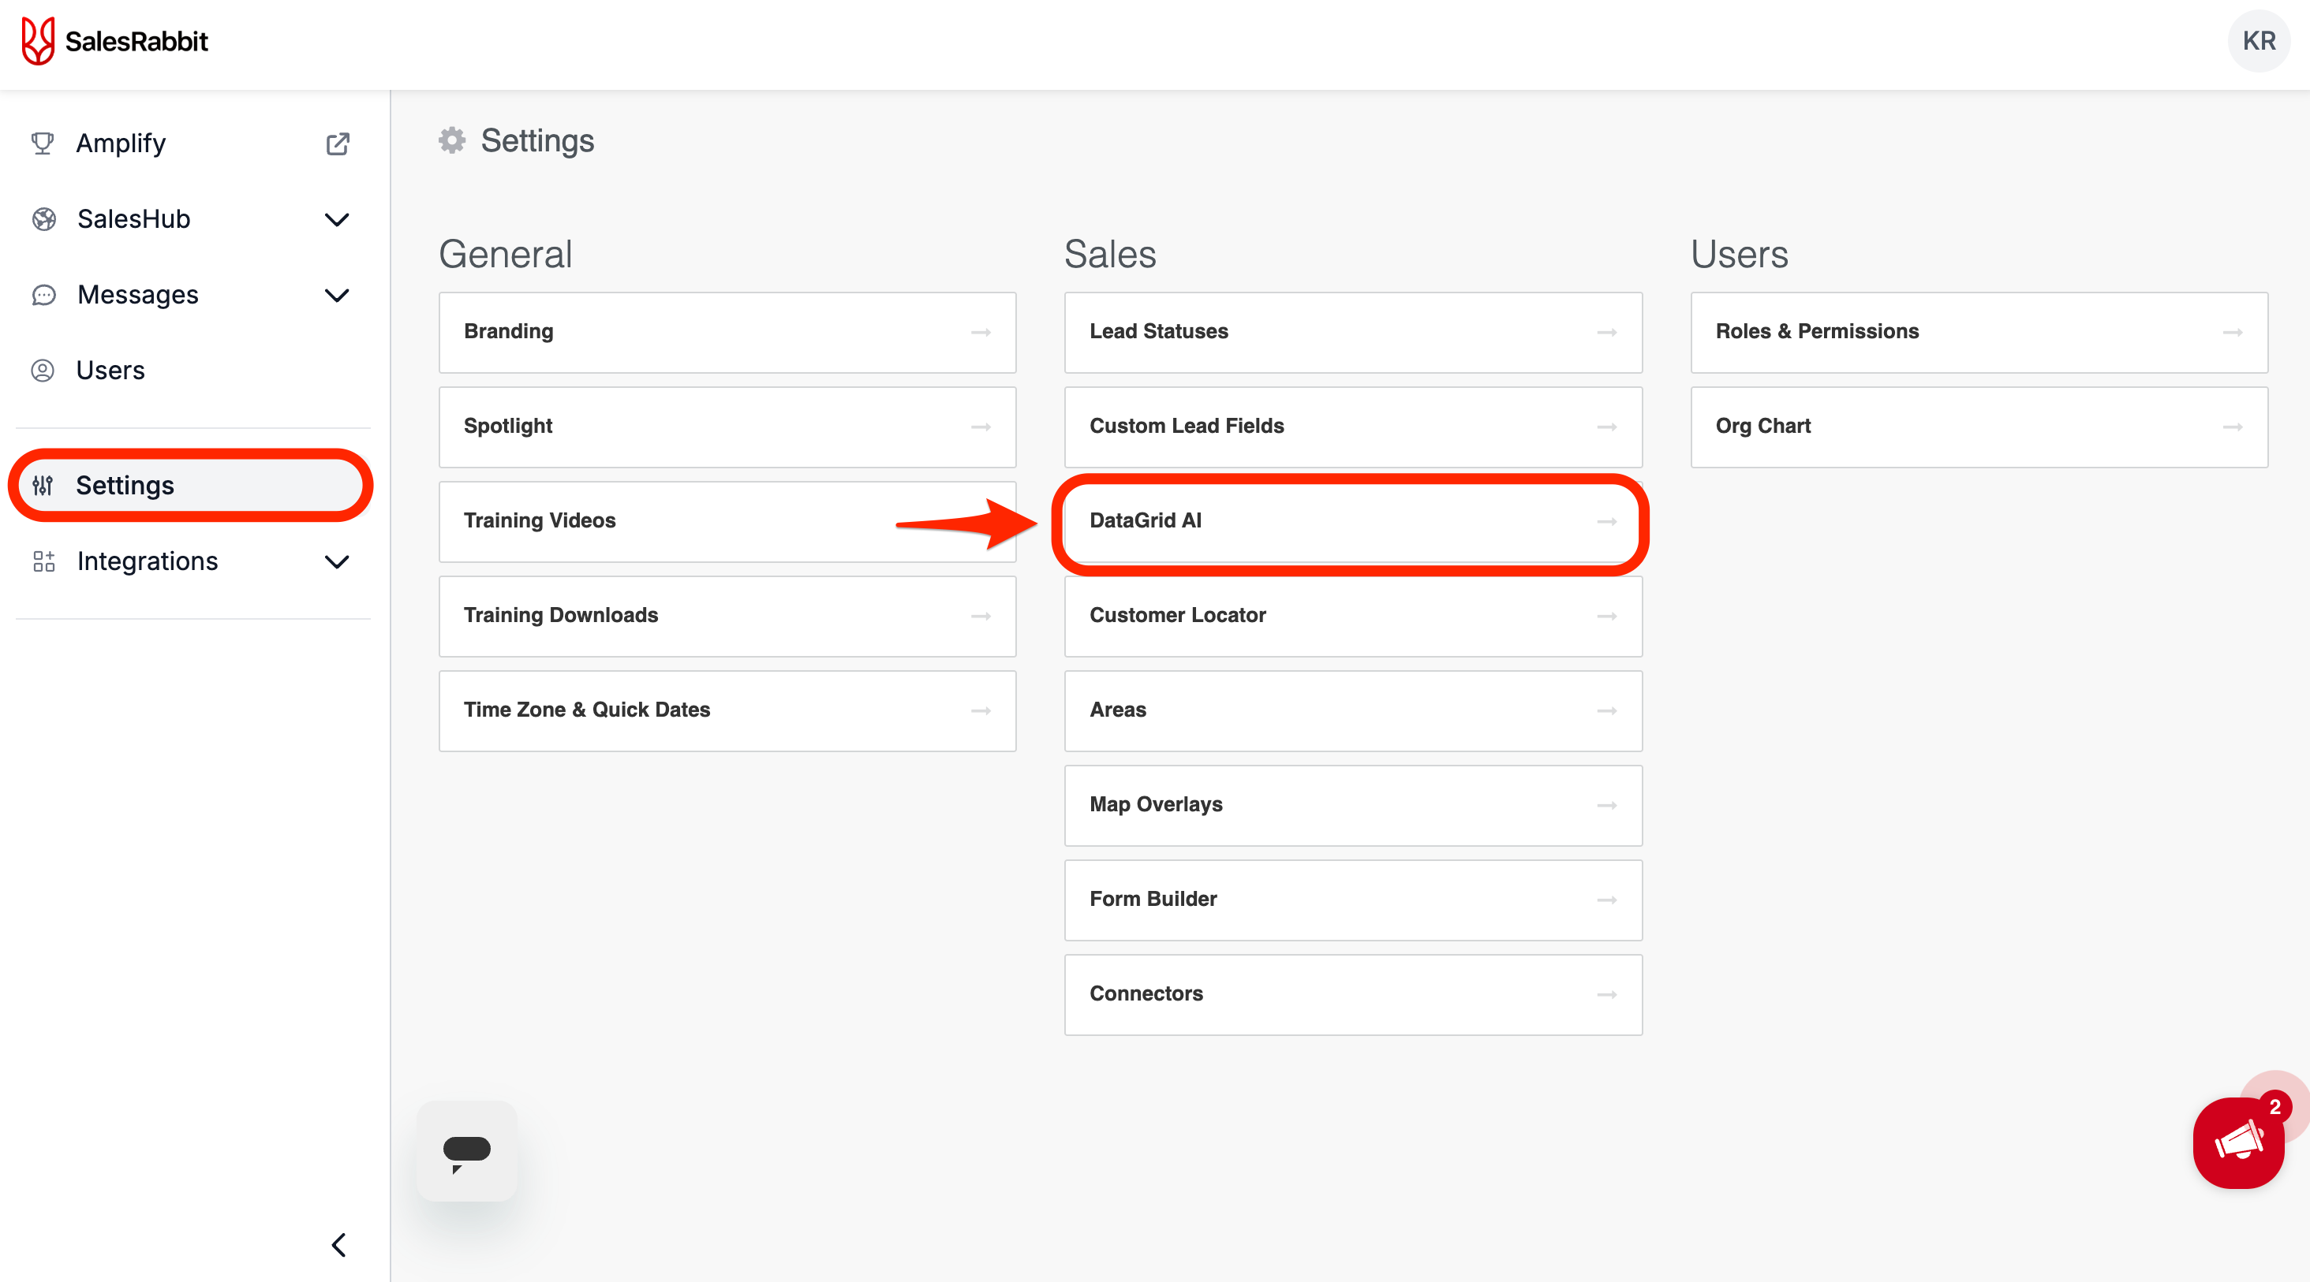Click the SalesRabbit logo

point(114,41)
